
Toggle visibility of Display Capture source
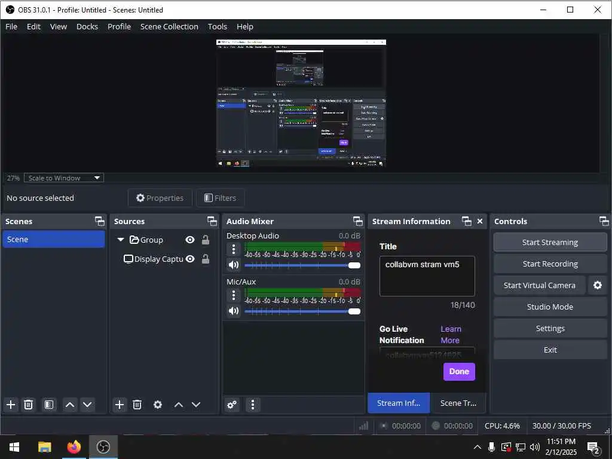point(190,259)
